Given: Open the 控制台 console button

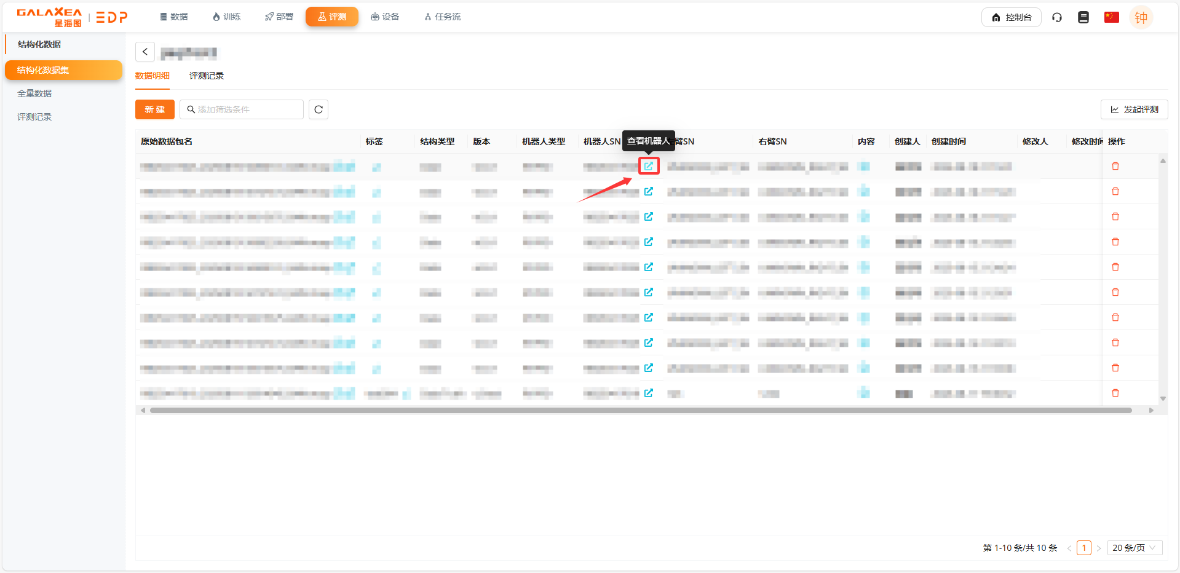Looking at the screenshot, I should click(1011, 17).
